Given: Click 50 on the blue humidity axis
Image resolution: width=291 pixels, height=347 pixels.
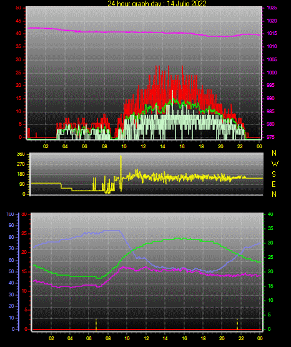Looking at the screenshot, I should (x=11, y=271).
